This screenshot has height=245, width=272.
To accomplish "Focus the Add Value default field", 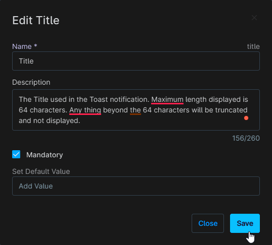I will tap(136, 186).
